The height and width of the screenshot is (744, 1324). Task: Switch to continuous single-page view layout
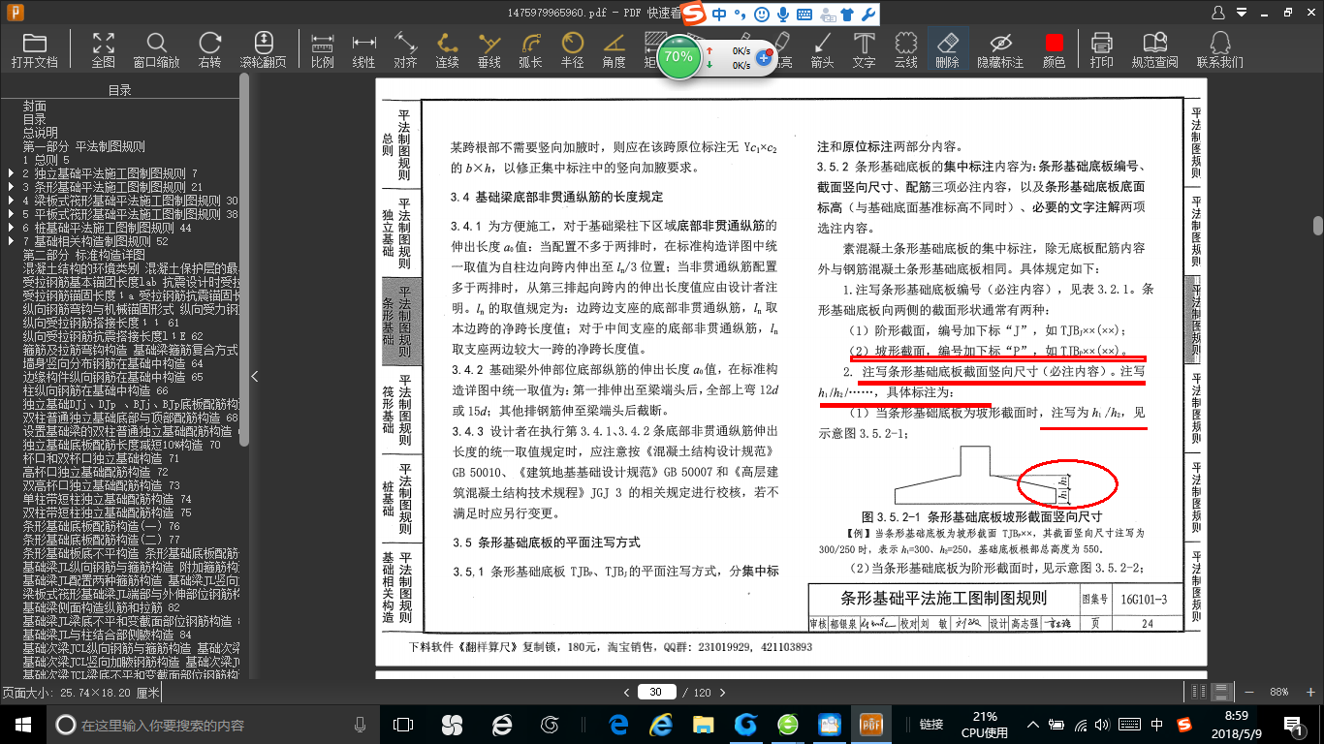[1223, 692]
